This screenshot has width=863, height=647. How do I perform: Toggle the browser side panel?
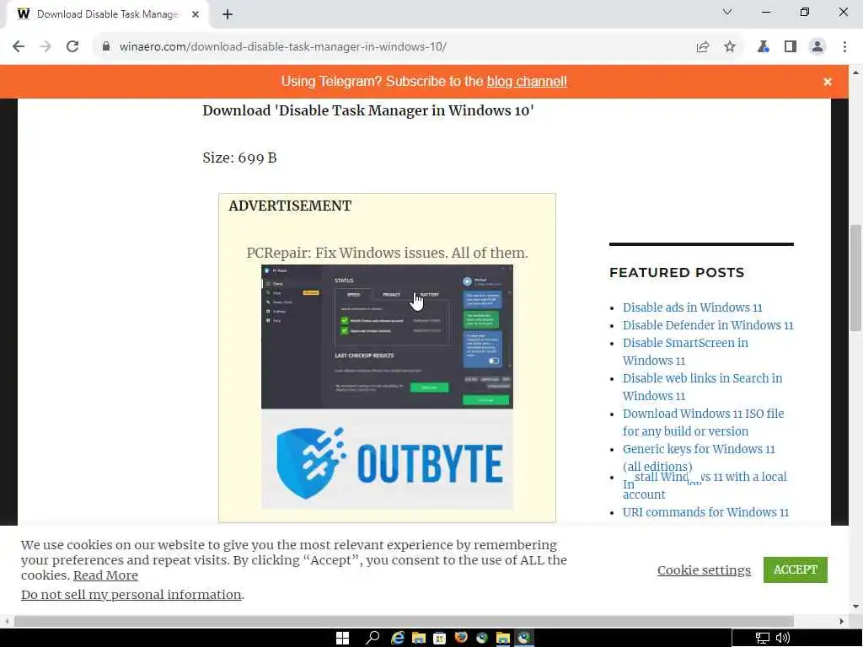pyautogui.click(x=791, y=47)
